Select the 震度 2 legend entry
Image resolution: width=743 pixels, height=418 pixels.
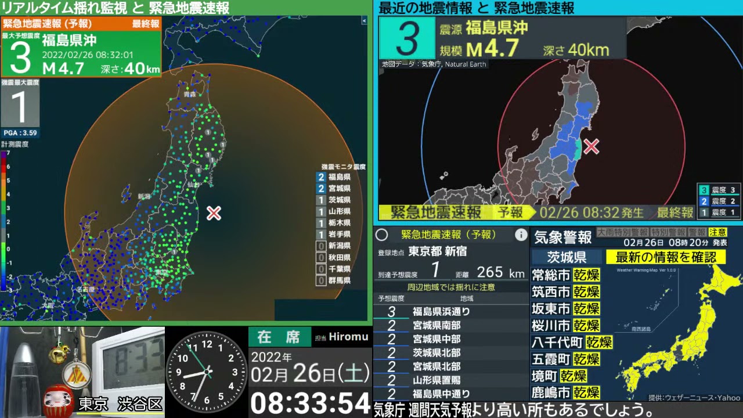pyautogui.click(x=719, y=201)
